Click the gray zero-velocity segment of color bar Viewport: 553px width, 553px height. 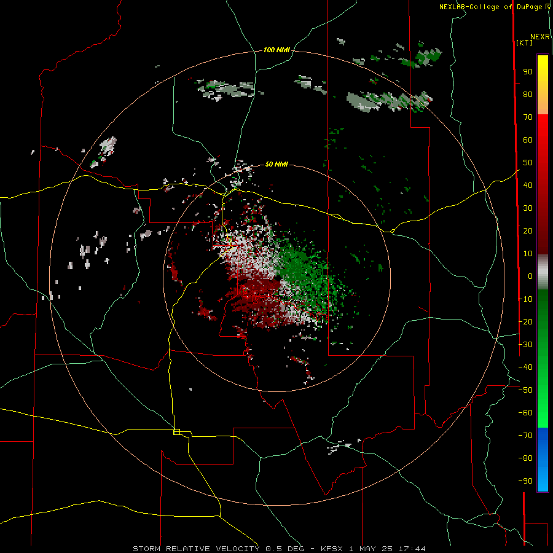pyautogui.click(x=543, y=272)
